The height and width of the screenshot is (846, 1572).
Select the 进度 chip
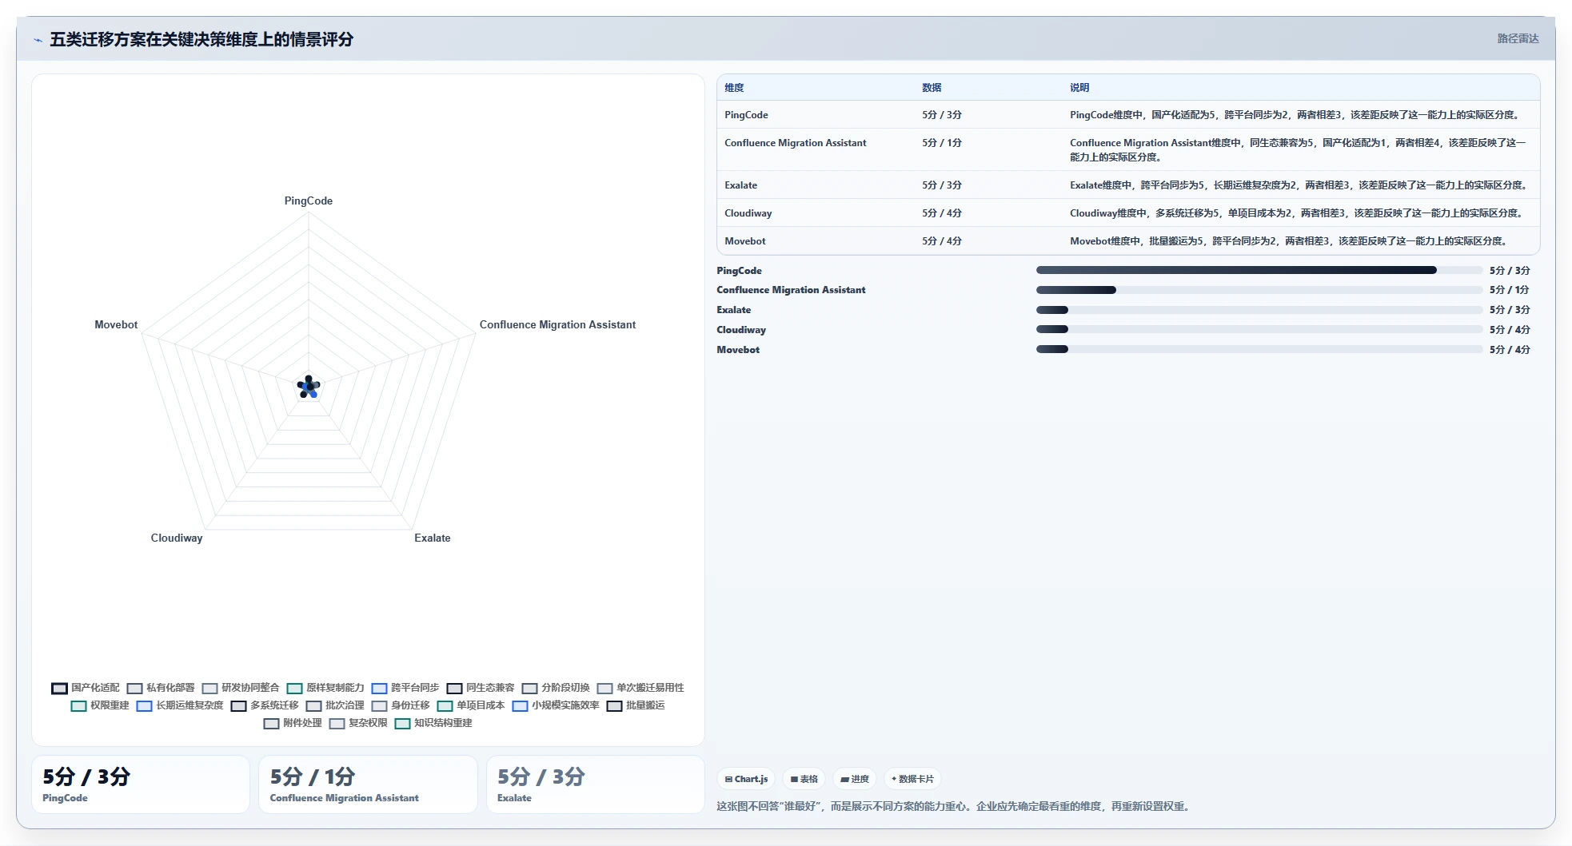pyautogui.click(x=855, y=779)
